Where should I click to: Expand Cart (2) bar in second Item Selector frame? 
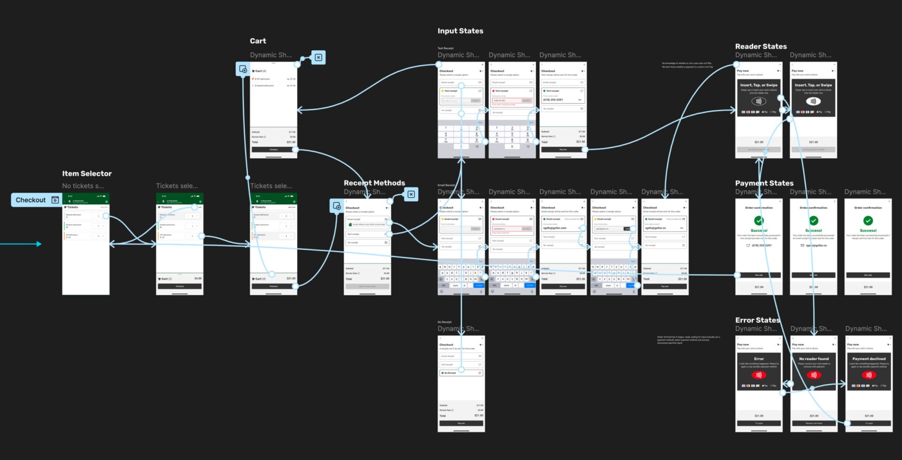click(179, 278)
